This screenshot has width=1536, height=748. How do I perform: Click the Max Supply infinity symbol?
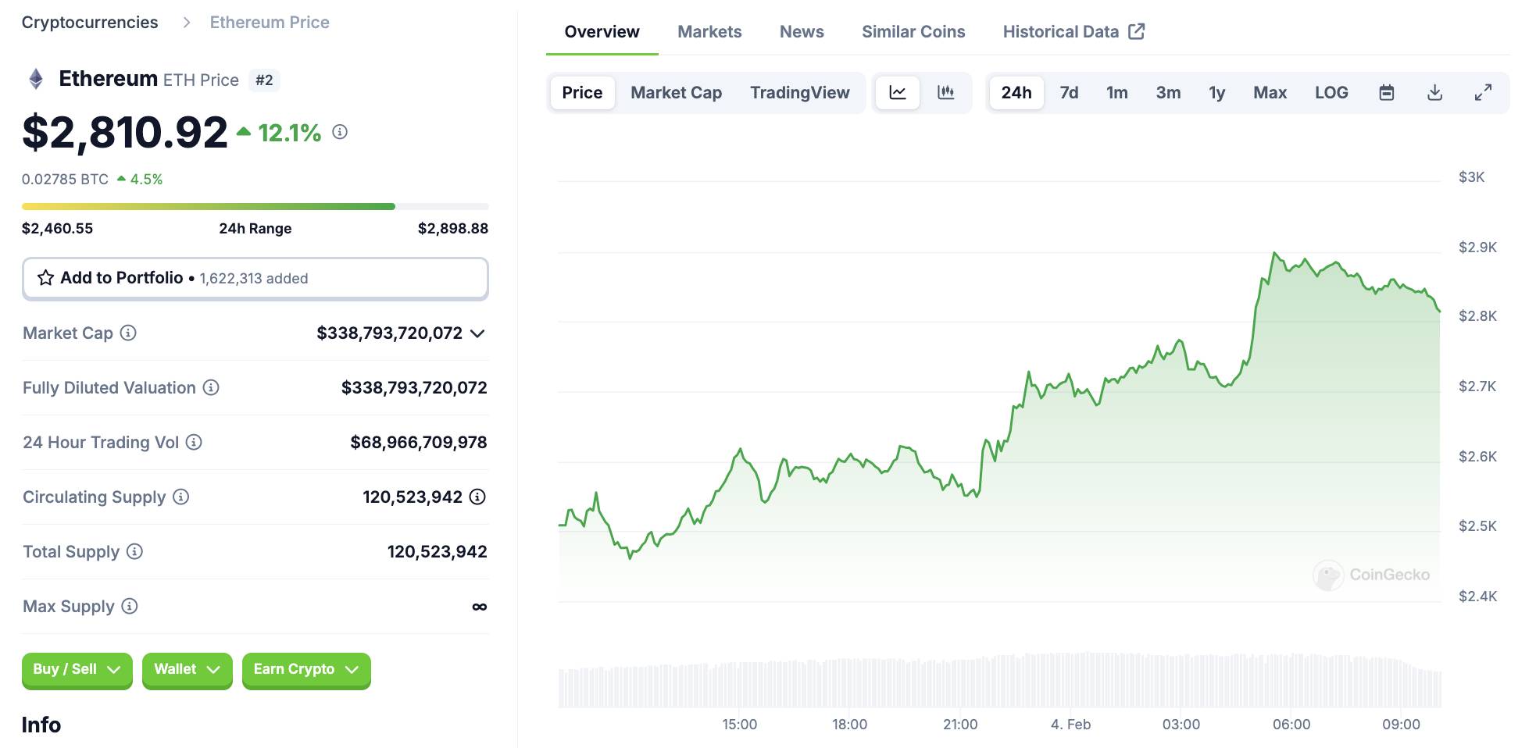tap(480, 607)
